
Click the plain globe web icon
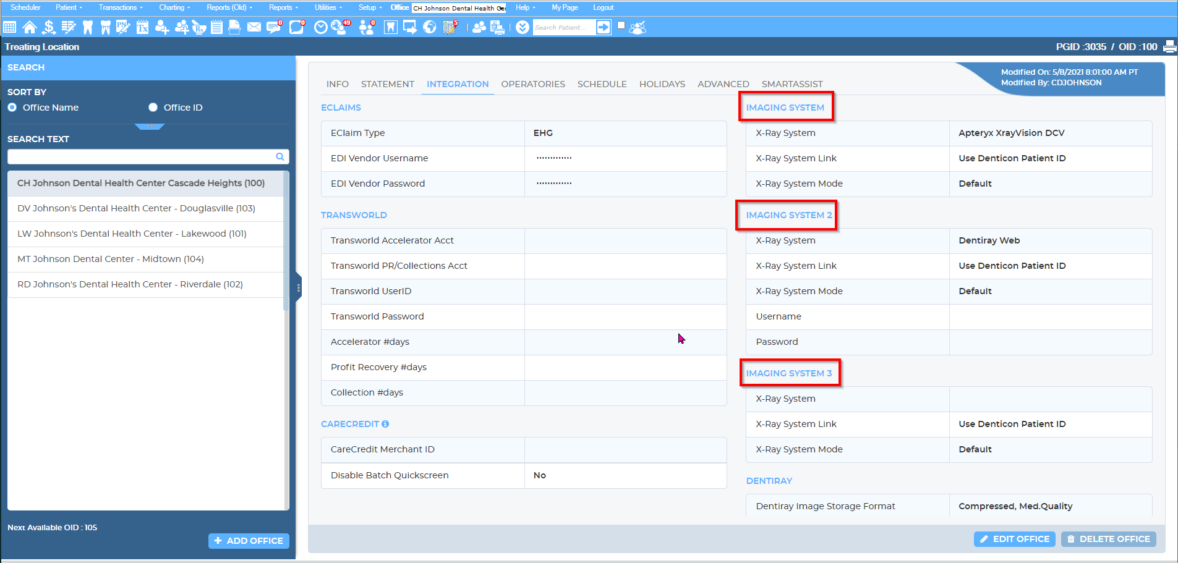(x=430, y=27)
